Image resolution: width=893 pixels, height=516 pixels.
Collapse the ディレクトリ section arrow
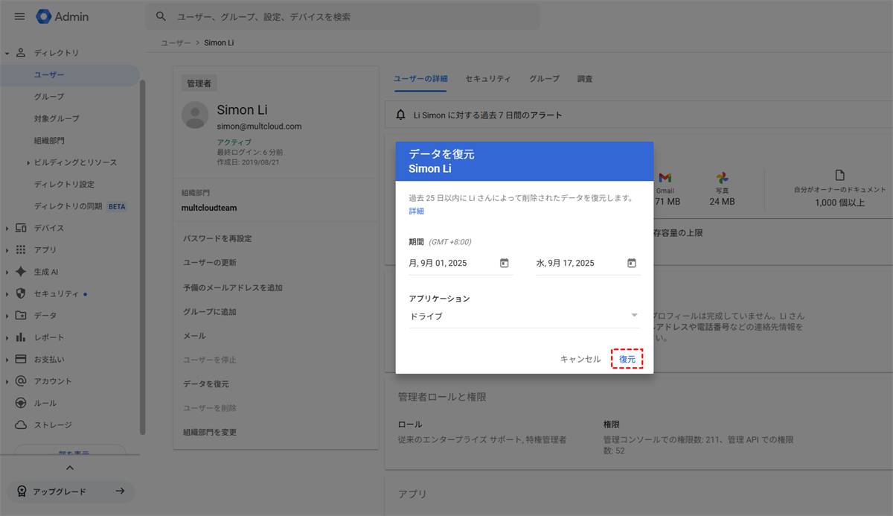[x=7, y=54]
